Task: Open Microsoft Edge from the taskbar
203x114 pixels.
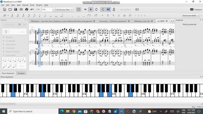Action: tap(62, 111)
